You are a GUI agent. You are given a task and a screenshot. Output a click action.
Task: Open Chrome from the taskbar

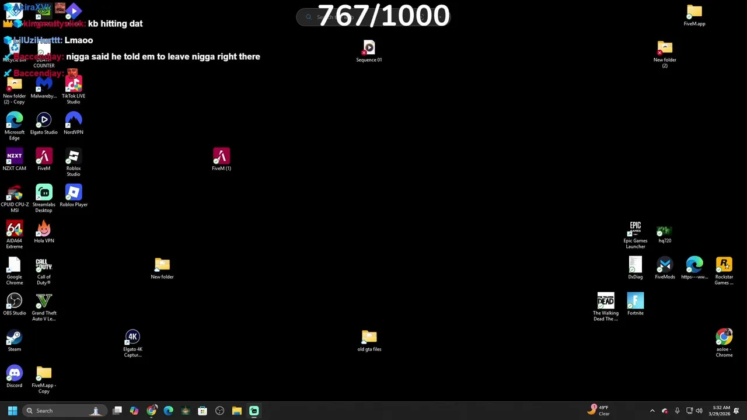click(x=151, y=411)
